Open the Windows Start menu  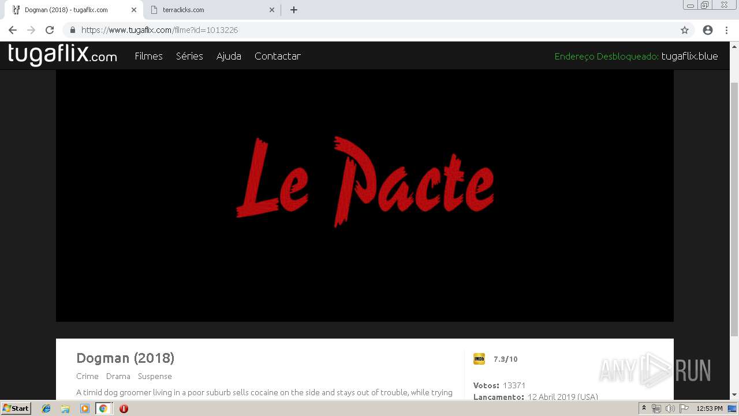coord(16,408)
